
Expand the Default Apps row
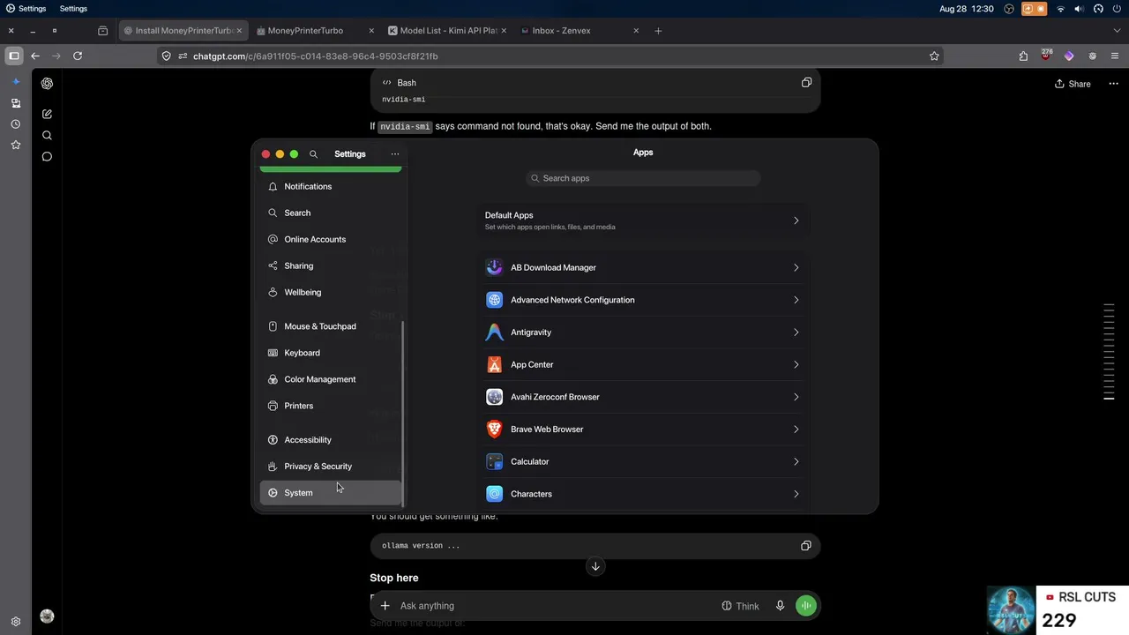pyautogui.click(x=643, y=220)
